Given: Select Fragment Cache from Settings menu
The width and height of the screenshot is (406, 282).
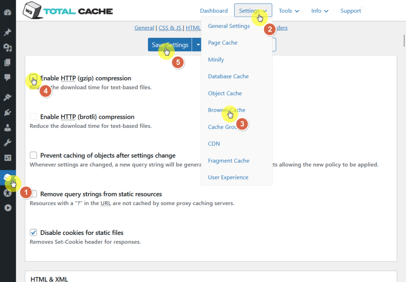Looking at the screenshot, I should (229, 161).
